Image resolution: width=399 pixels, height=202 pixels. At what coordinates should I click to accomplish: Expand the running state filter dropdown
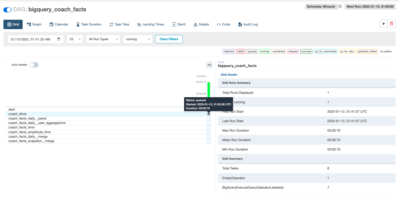coord(138,39)
